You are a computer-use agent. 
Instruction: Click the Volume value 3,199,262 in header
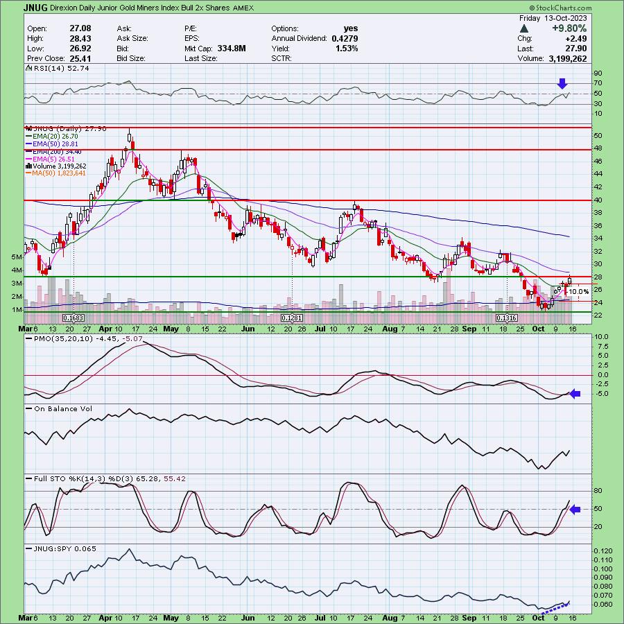(x=566, y=58)
